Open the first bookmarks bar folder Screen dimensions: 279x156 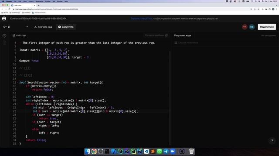tap(5, 13)
